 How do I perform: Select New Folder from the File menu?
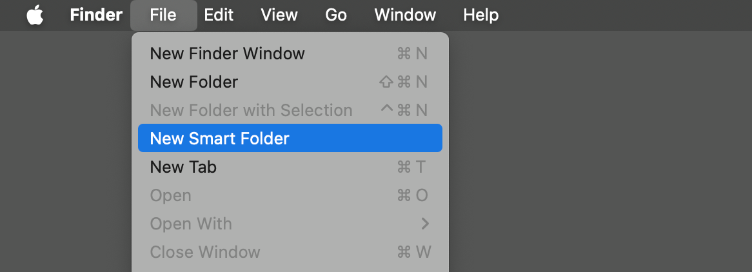[193, 82]
